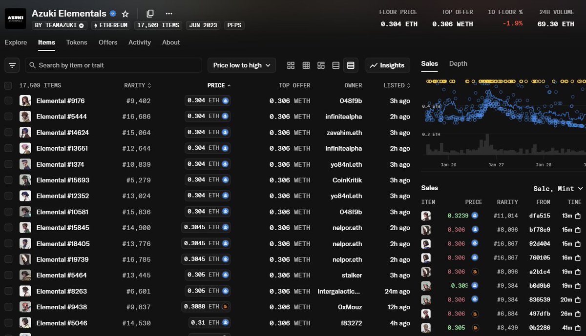Click the 0.3088 ETH price button
The width and height of the screenshot is (586, 336).
pyautogui.click(x=207, y=307)
